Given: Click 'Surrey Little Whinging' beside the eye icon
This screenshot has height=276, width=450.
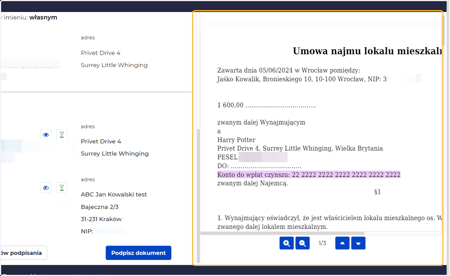Looking at the screenshot, I should [115, 154].
